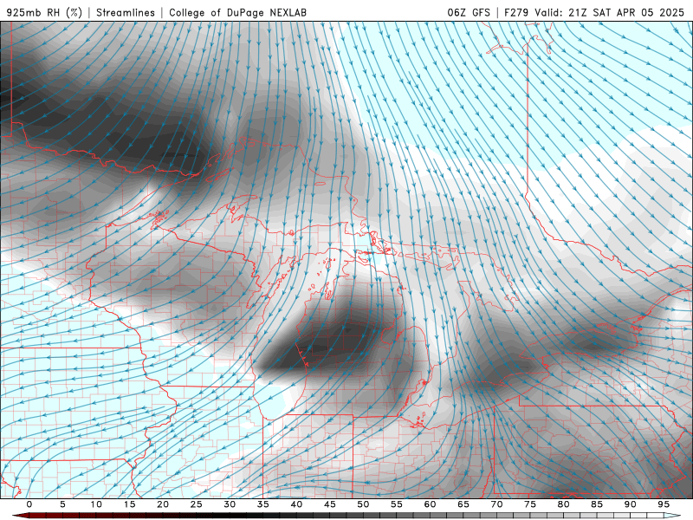Click the "90" colorbar scale label
This screenshot has width=693, height=520.
(x=631, y=504)
